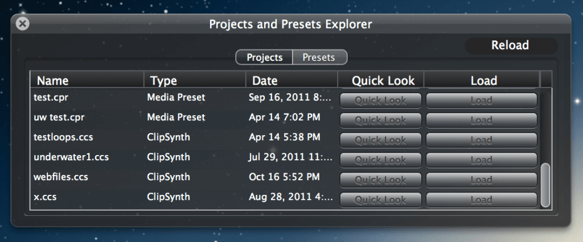Load the underwater1.ccs project
Screen dimensions: 583x242
coord(482,160)
